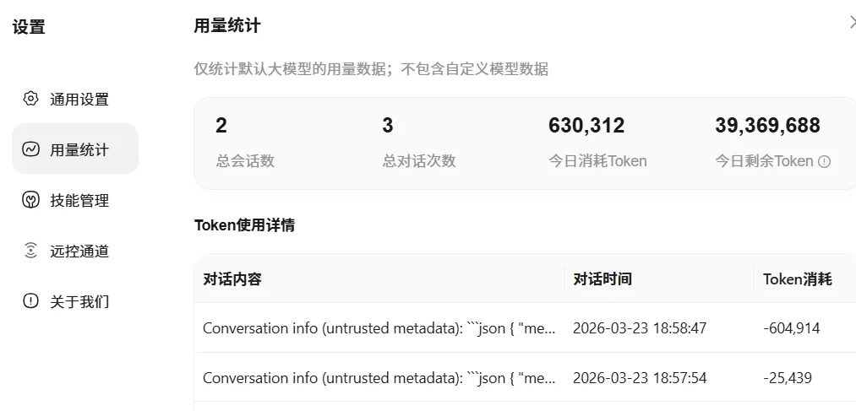Open the 通用设置 menu item
This screenshot has height=411, width=856.
coord(79,99)
